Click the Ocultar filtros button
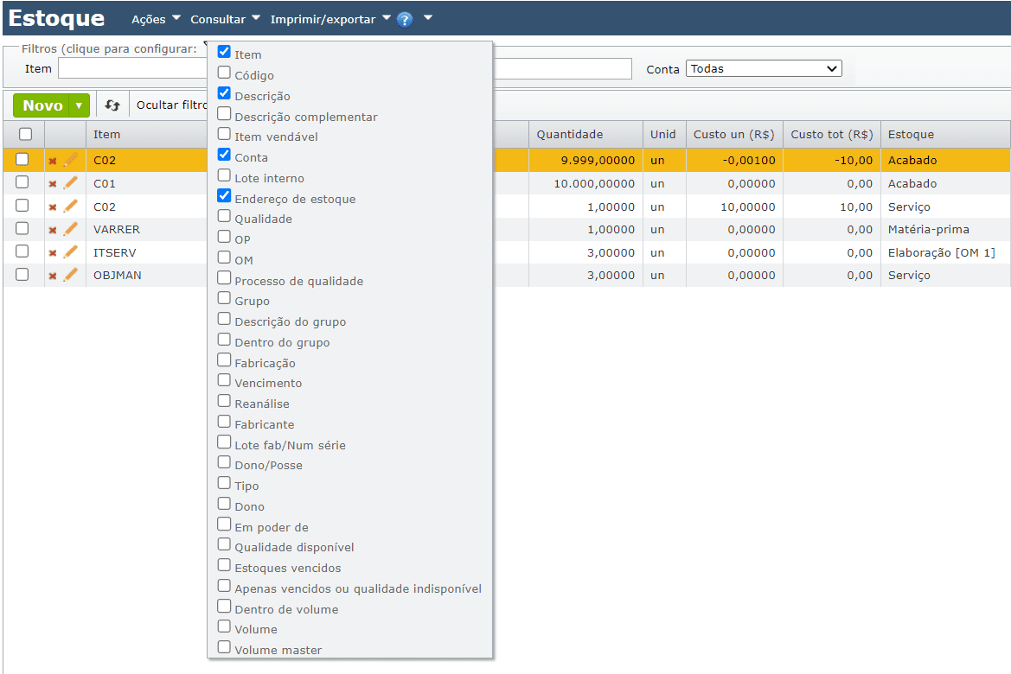This screenshot has height=674, width=1011. point(172,105)
